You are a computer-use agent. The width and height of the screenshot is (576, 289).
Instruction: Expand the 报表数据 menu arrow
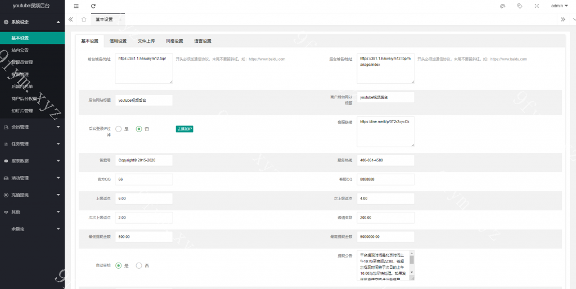58,161
